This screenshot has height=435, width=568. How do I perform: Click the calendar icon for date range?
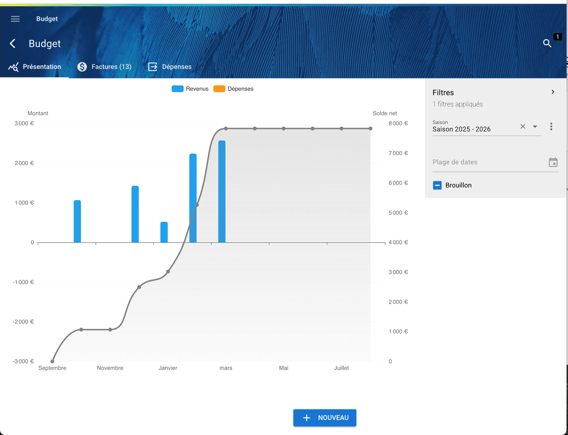tap(553, 162)
